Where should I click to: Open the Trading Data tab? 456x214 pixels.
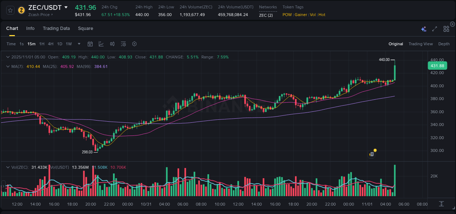56,28
